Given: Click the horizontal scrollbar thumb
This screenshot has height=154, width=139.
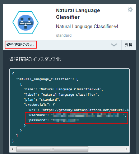Looking at the screenshot, I should click(52, 149).
